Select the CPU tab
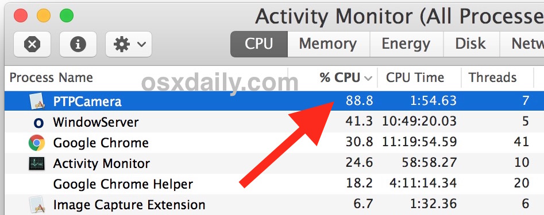The image size is (544, 215). [x=259, y=44]
